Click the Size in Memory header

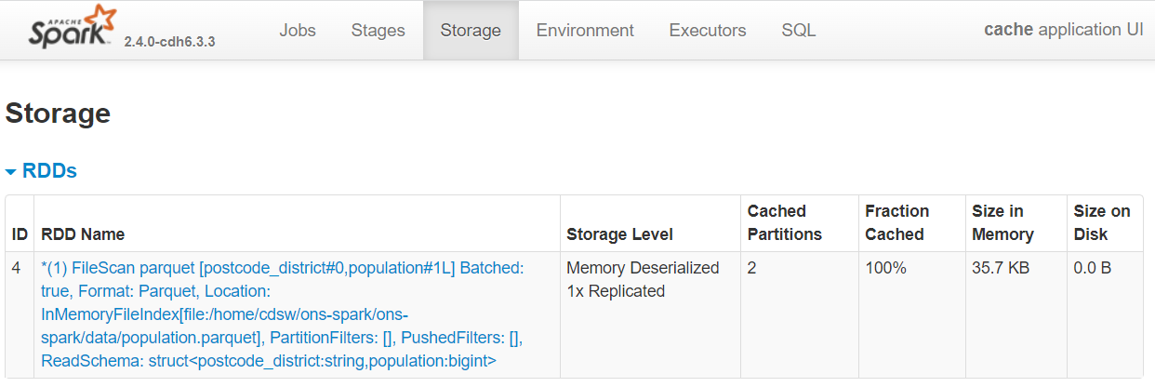pyautogui.click(x=1002, y=222)
